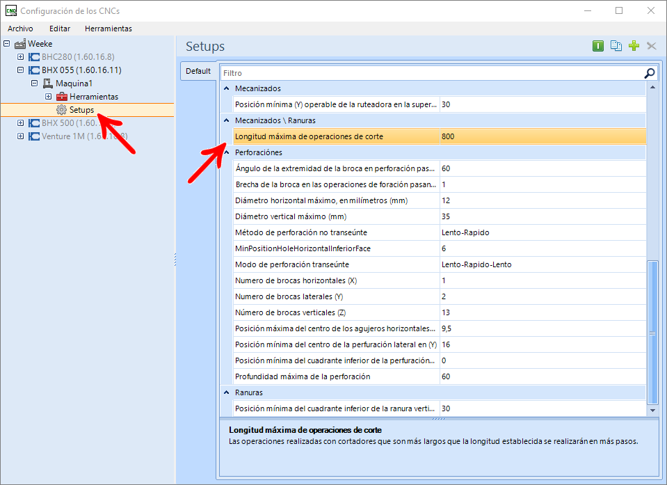Click the Maquina1 machine icon
The width and height of the screenshot is (667, 485).
pyautogui.click(x=48, y=84)
